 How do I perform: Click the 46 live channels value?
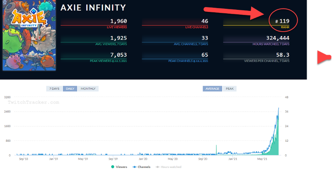(205, 21)
